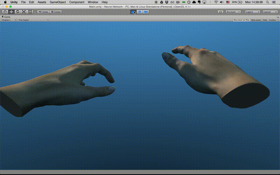Select the Rect transform tool
This screenshot has height=175, width=280.
[30, 12]
